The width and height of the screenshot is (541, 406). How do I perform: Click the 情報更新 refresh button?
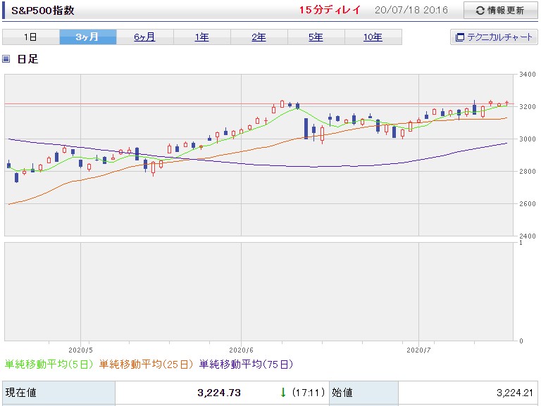coord(500,11)
